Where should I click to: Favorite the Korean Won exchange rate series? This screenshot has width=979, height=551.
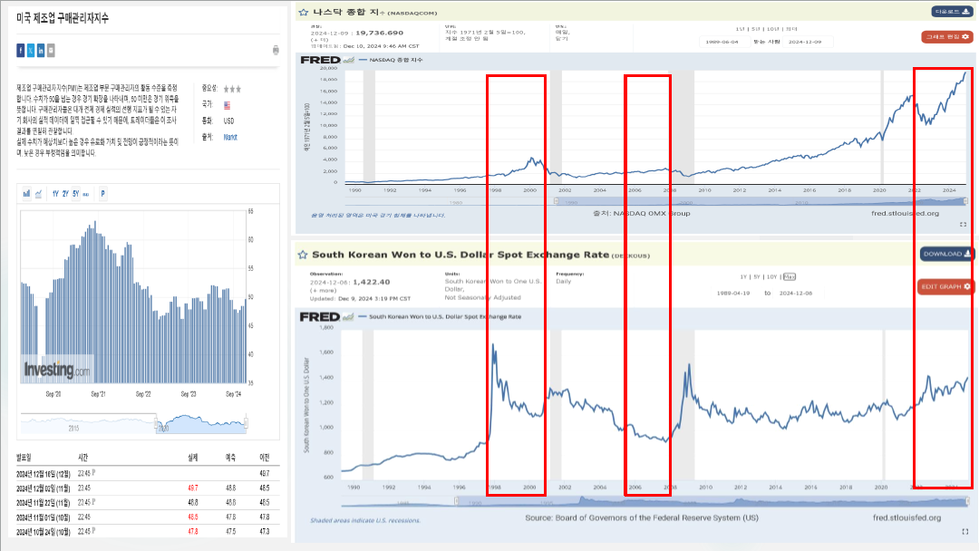(x=303, y=255)
